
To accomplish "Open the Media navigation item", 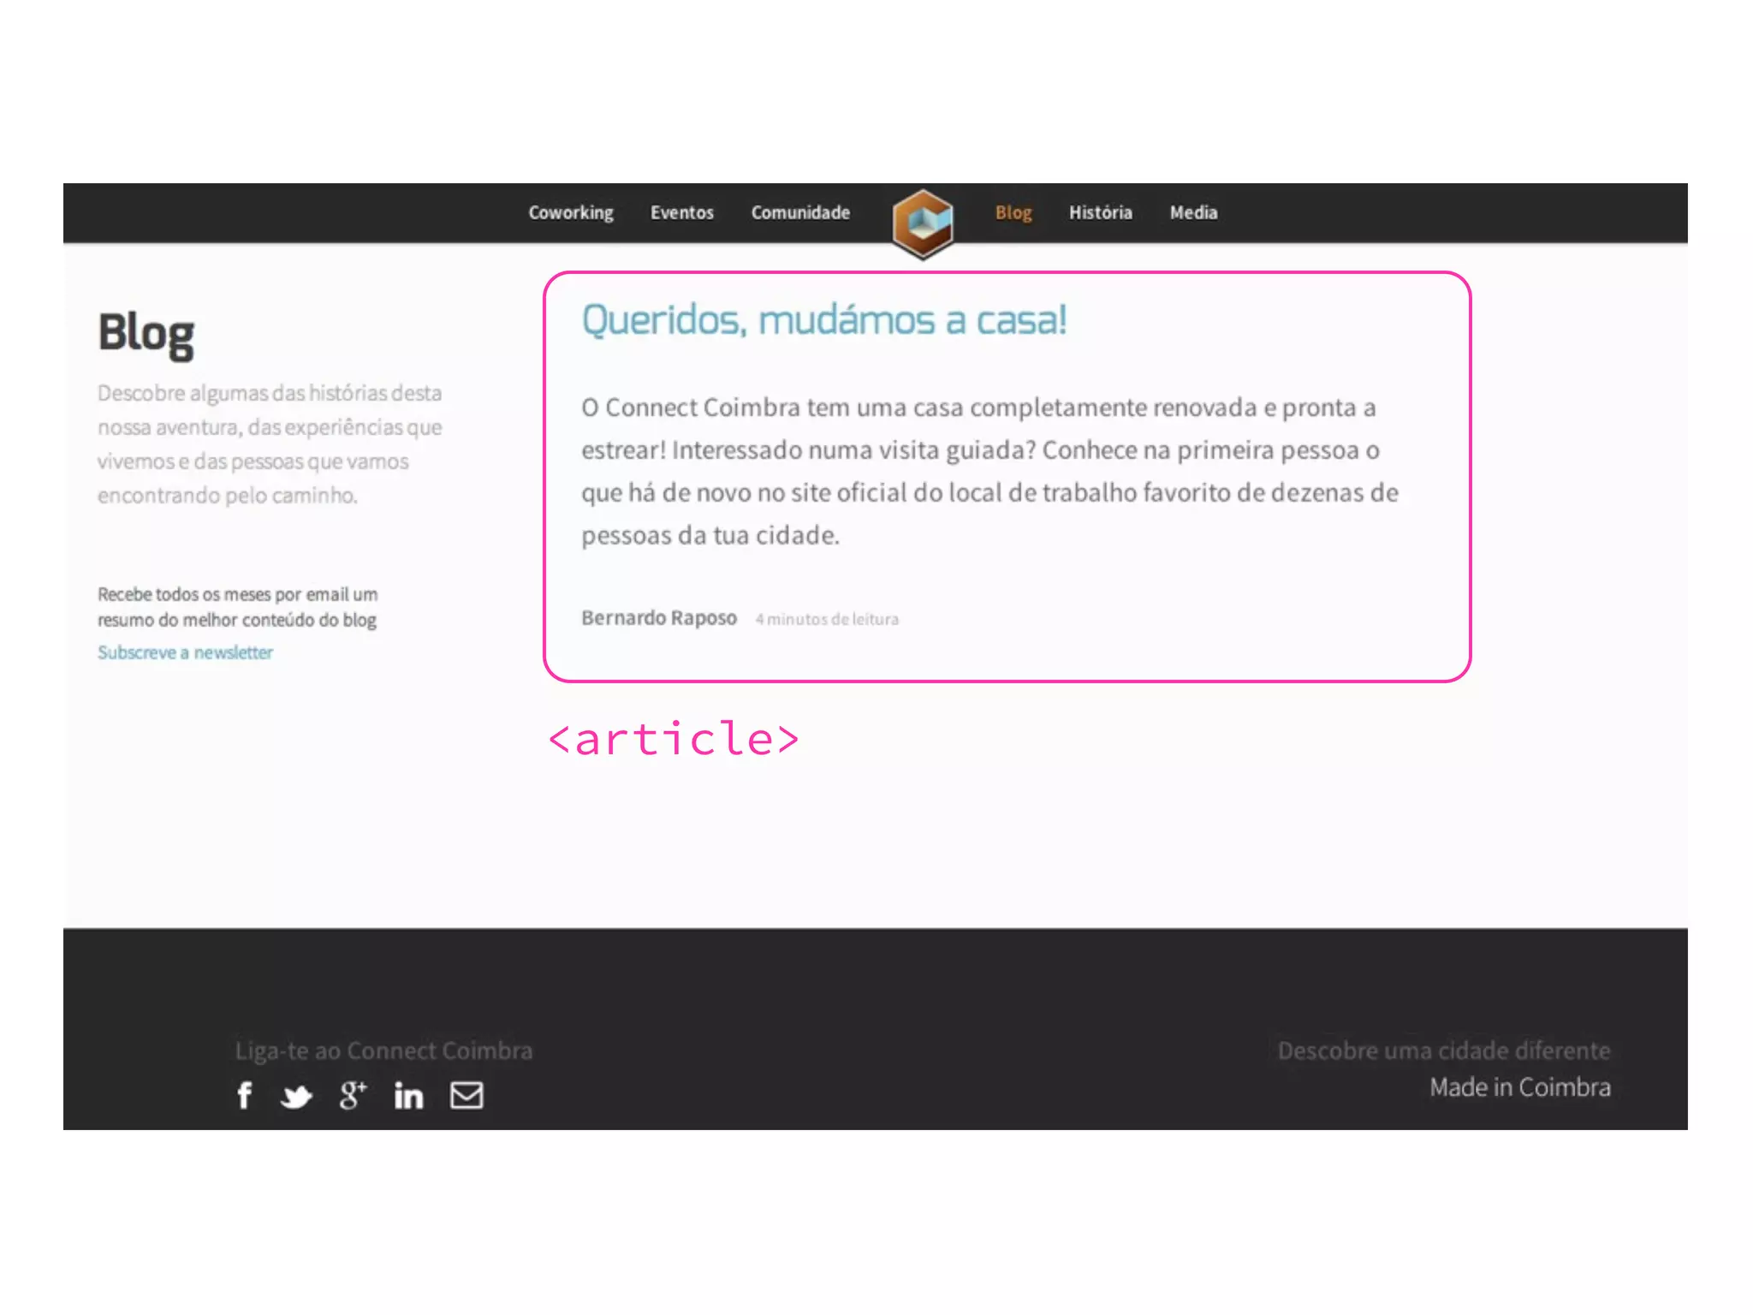I will pyautogui.click(x=1193, y=212).
